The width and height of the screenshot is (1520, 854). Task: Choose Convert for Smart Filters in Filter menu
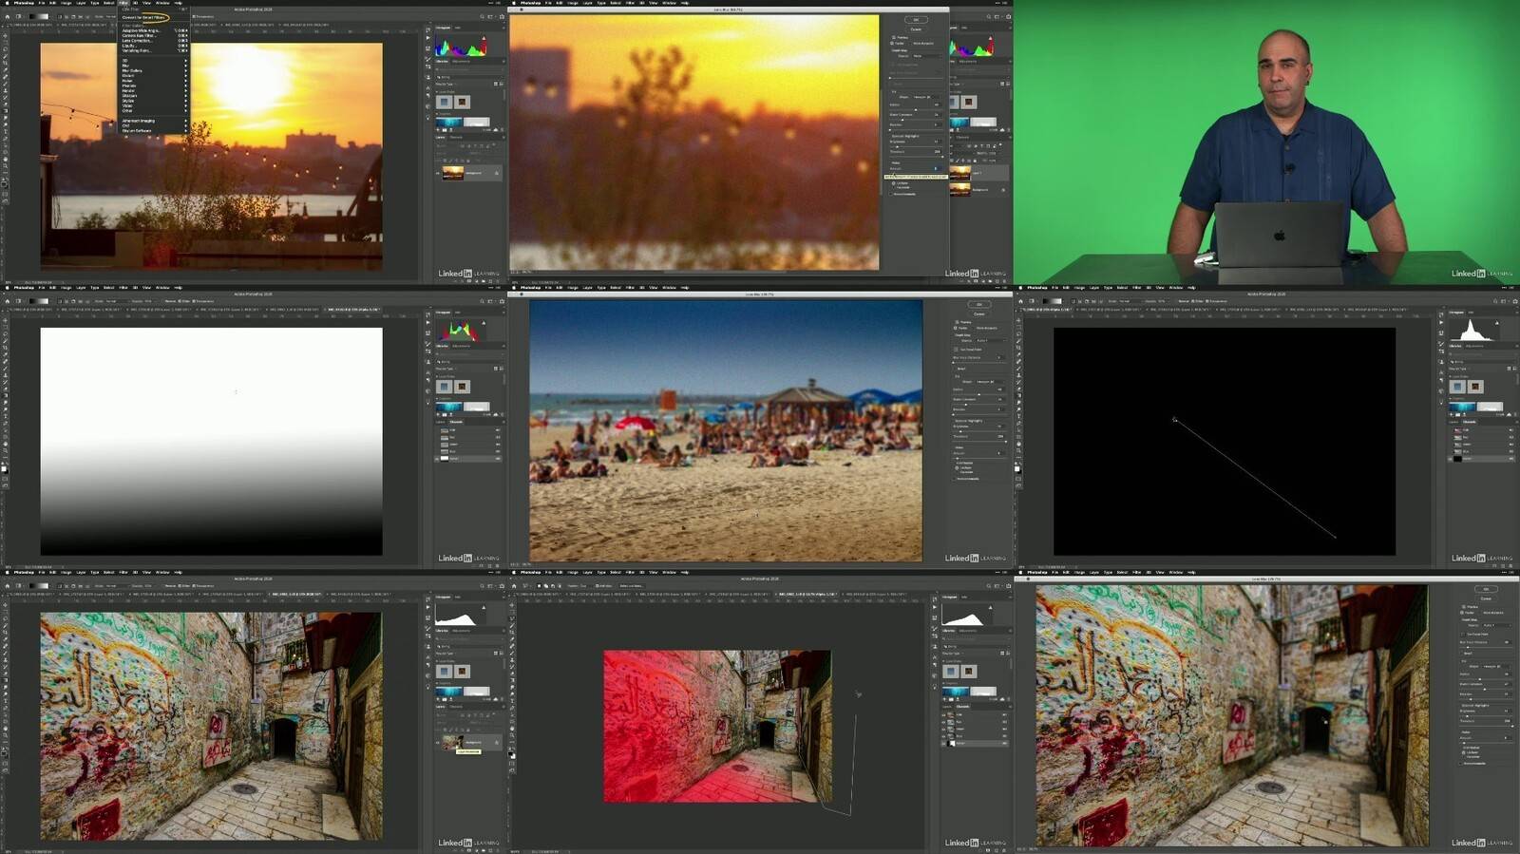[x=144, y=17]
